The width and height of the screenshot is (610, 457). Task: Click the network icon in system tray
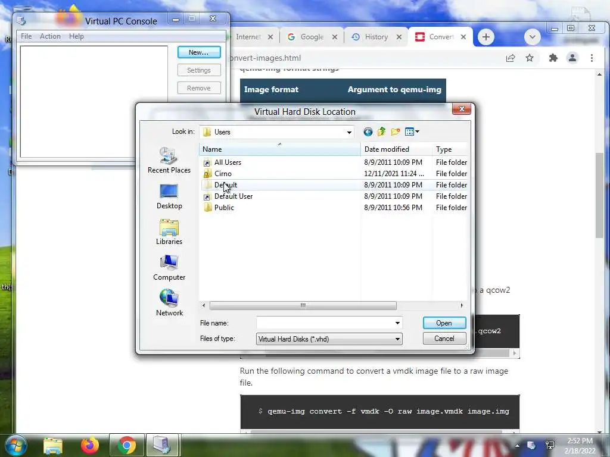point(550,445)
